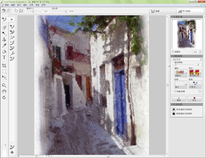
Task: Click the source image thumbnail
Action: point(186,34)
